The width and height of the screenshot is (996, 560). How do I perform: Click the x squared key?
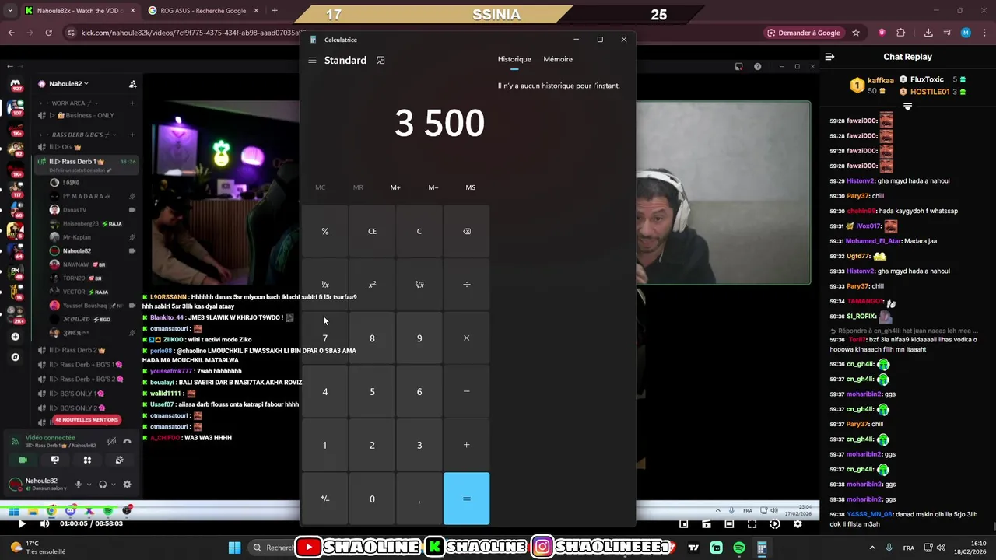point(372,285)
